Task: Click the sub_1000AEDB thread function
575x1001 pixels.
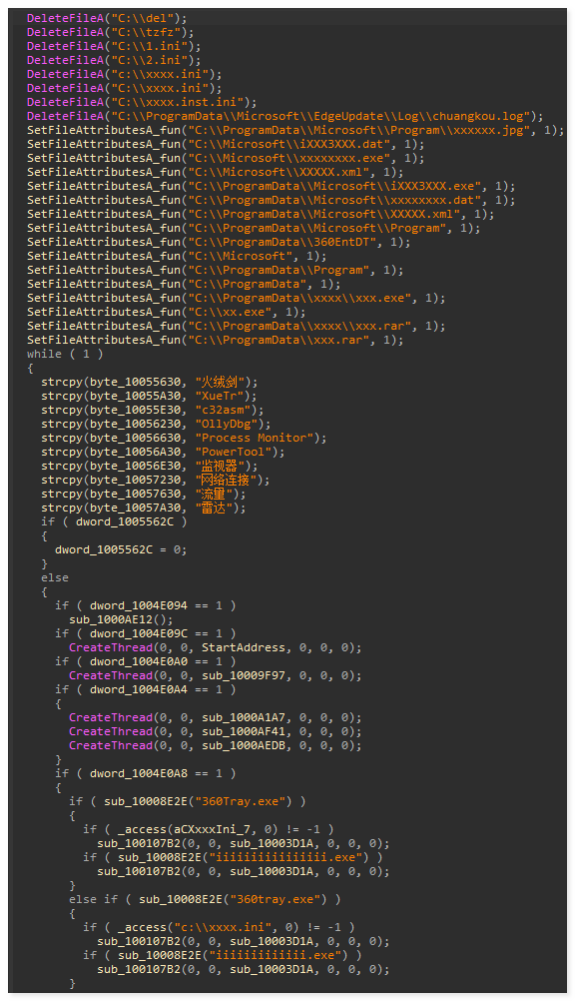Action: (x=244, y=746)
